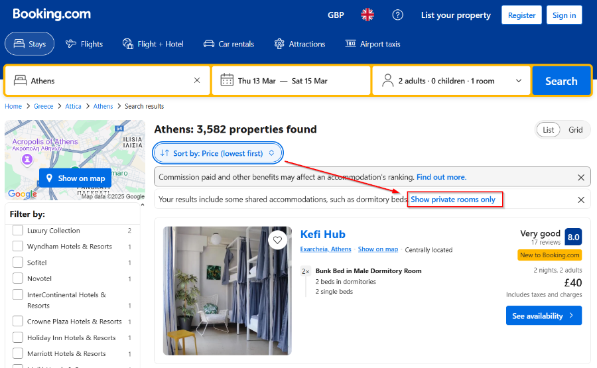Clear the Athens destination with X icon

197,80
